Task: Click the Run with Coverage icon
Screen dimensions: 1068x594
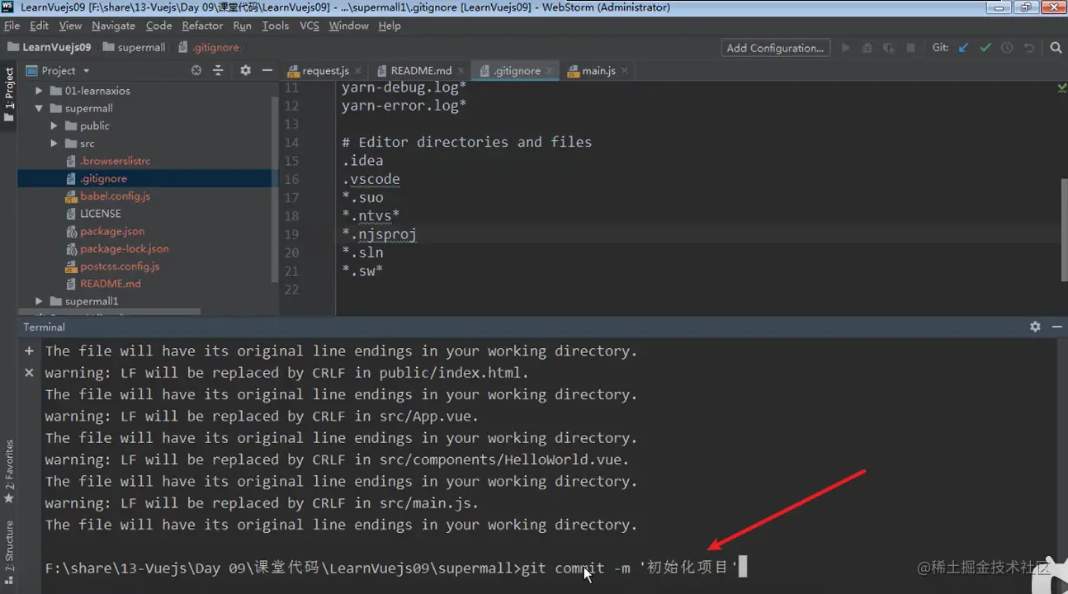Action: [x=888, y=48]
